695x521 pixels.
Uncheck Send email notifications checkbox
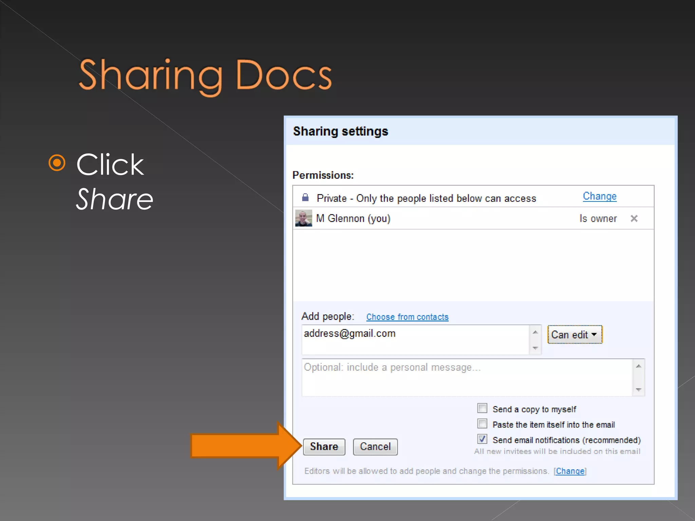pyautogui.click(x=482, y=439)
